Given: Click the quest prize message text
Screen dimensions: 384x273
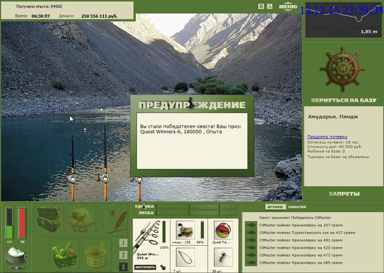Looking at the screenshot, I should 191,129.
